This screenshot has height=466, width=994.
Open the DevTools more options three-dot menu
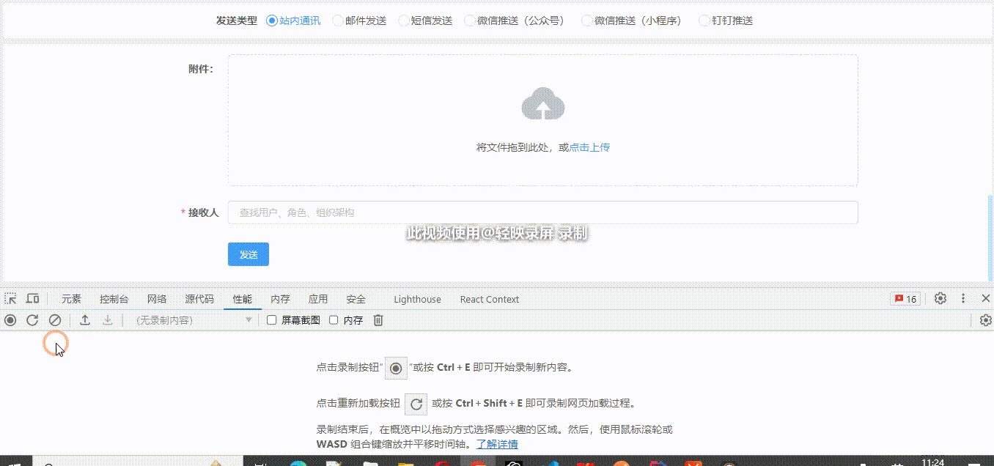[x=964, y=298]
